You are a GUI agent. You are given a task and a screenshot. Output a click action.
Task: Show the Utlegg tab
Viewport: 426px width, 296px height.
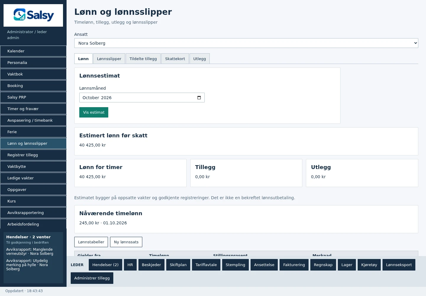pyautogui.click(x=200, y=59)
